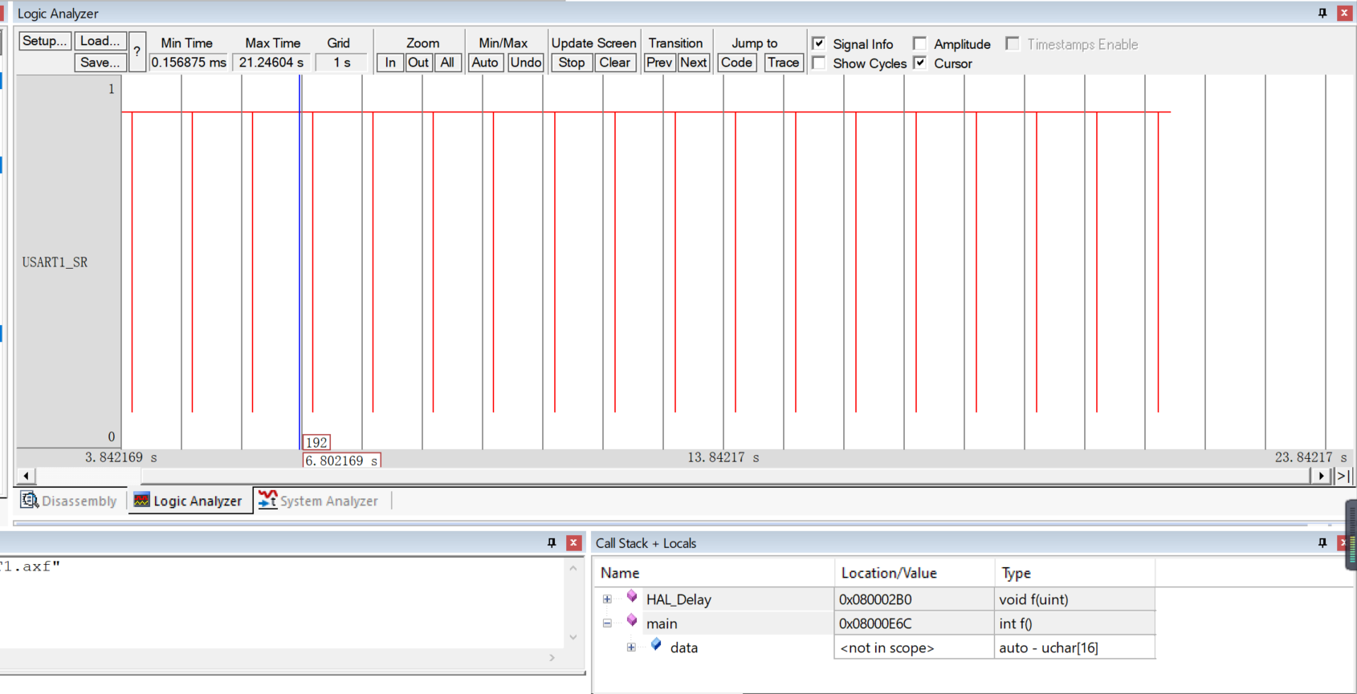This screenshot has height=694, width=1357.
Task: Click the data variable icon
Action: [x=656, y=645]
